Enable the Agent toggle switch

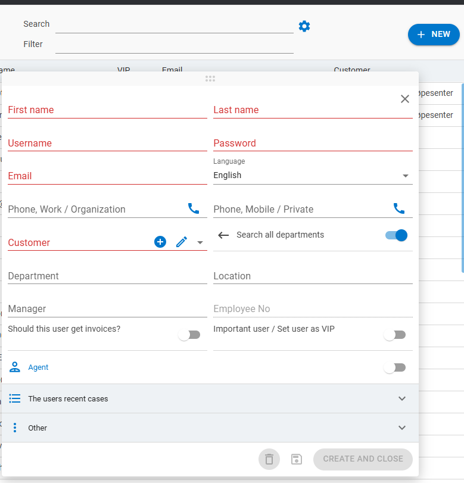(x=394, y=367)
